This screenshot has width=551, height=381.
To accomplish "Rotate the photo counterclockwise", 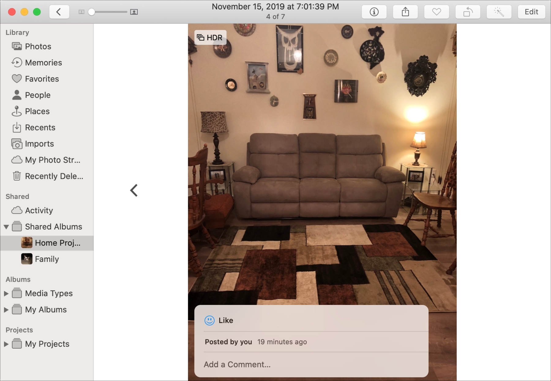I will 468,12.
